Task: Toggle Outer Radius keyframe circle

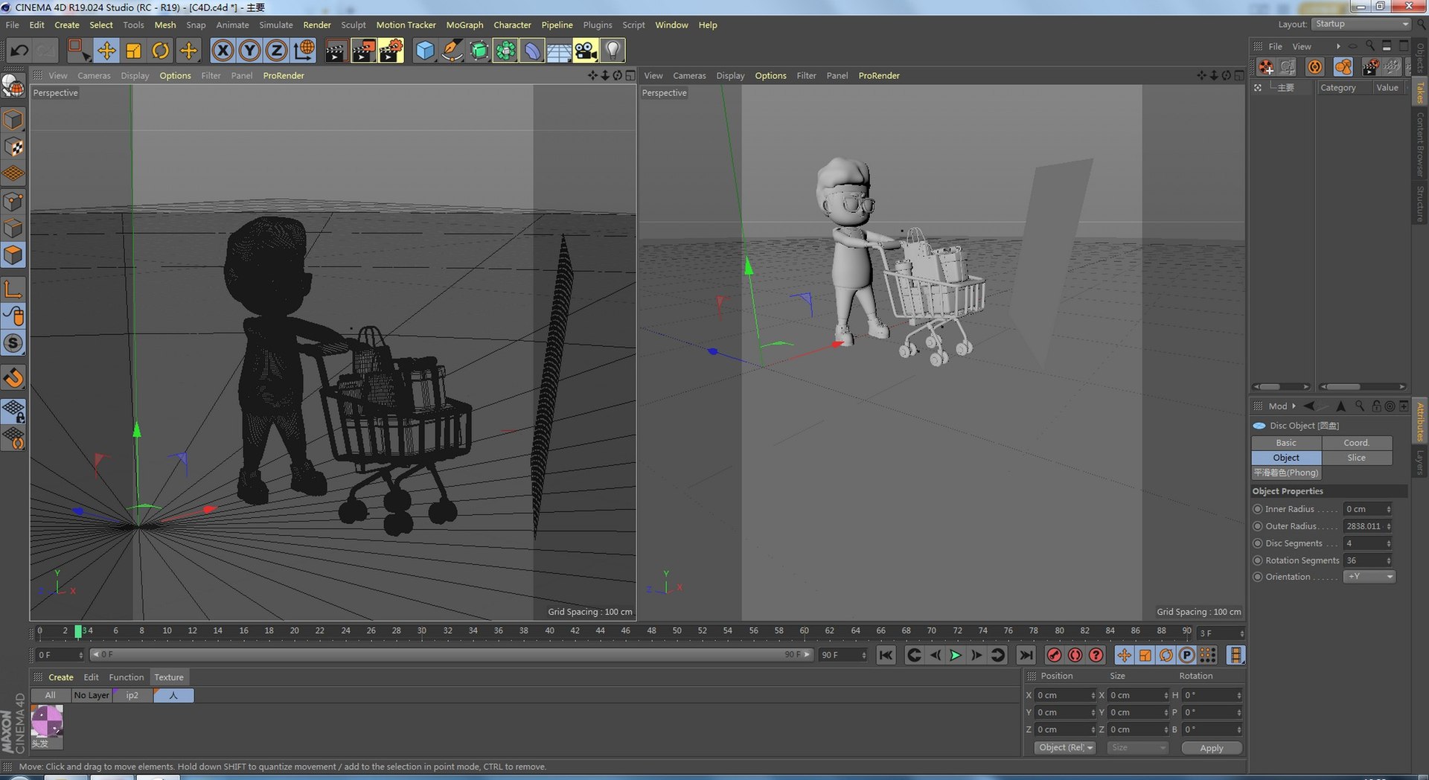Action: [1258, 526]
